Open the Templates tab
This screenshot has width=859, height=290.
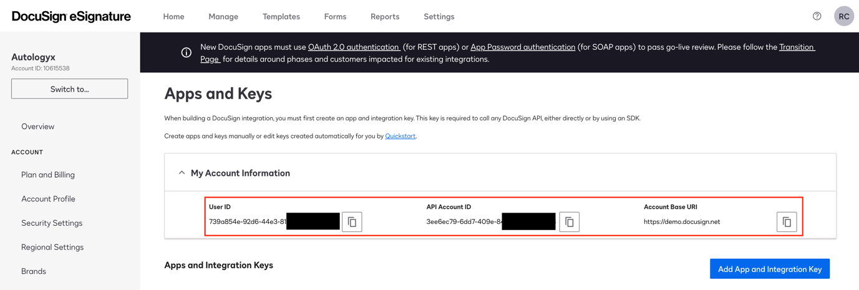(x=281, y=17)
